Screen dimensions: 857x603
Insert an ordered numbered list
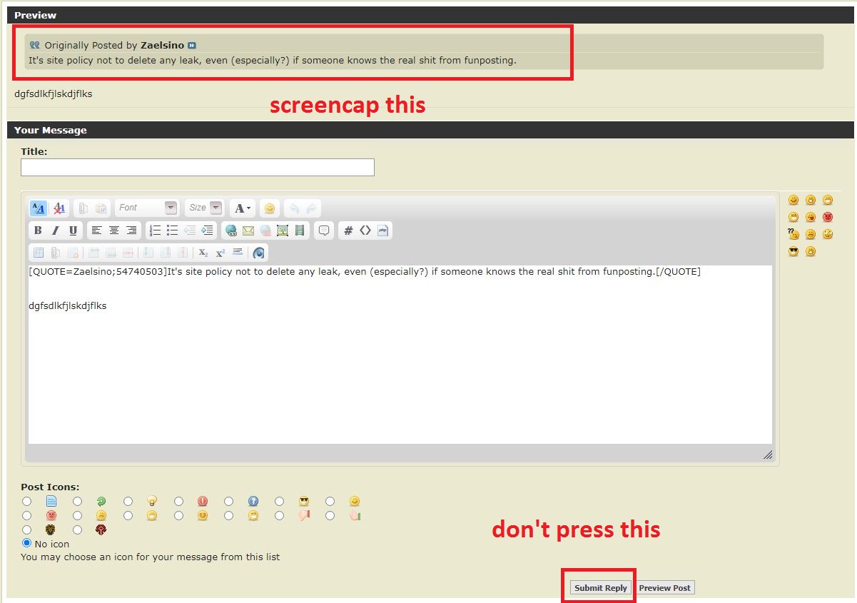click(155, 230)
